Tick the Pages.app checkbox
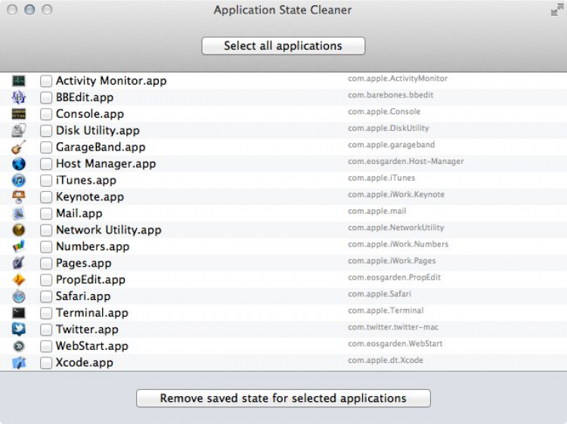 point(46,264)
